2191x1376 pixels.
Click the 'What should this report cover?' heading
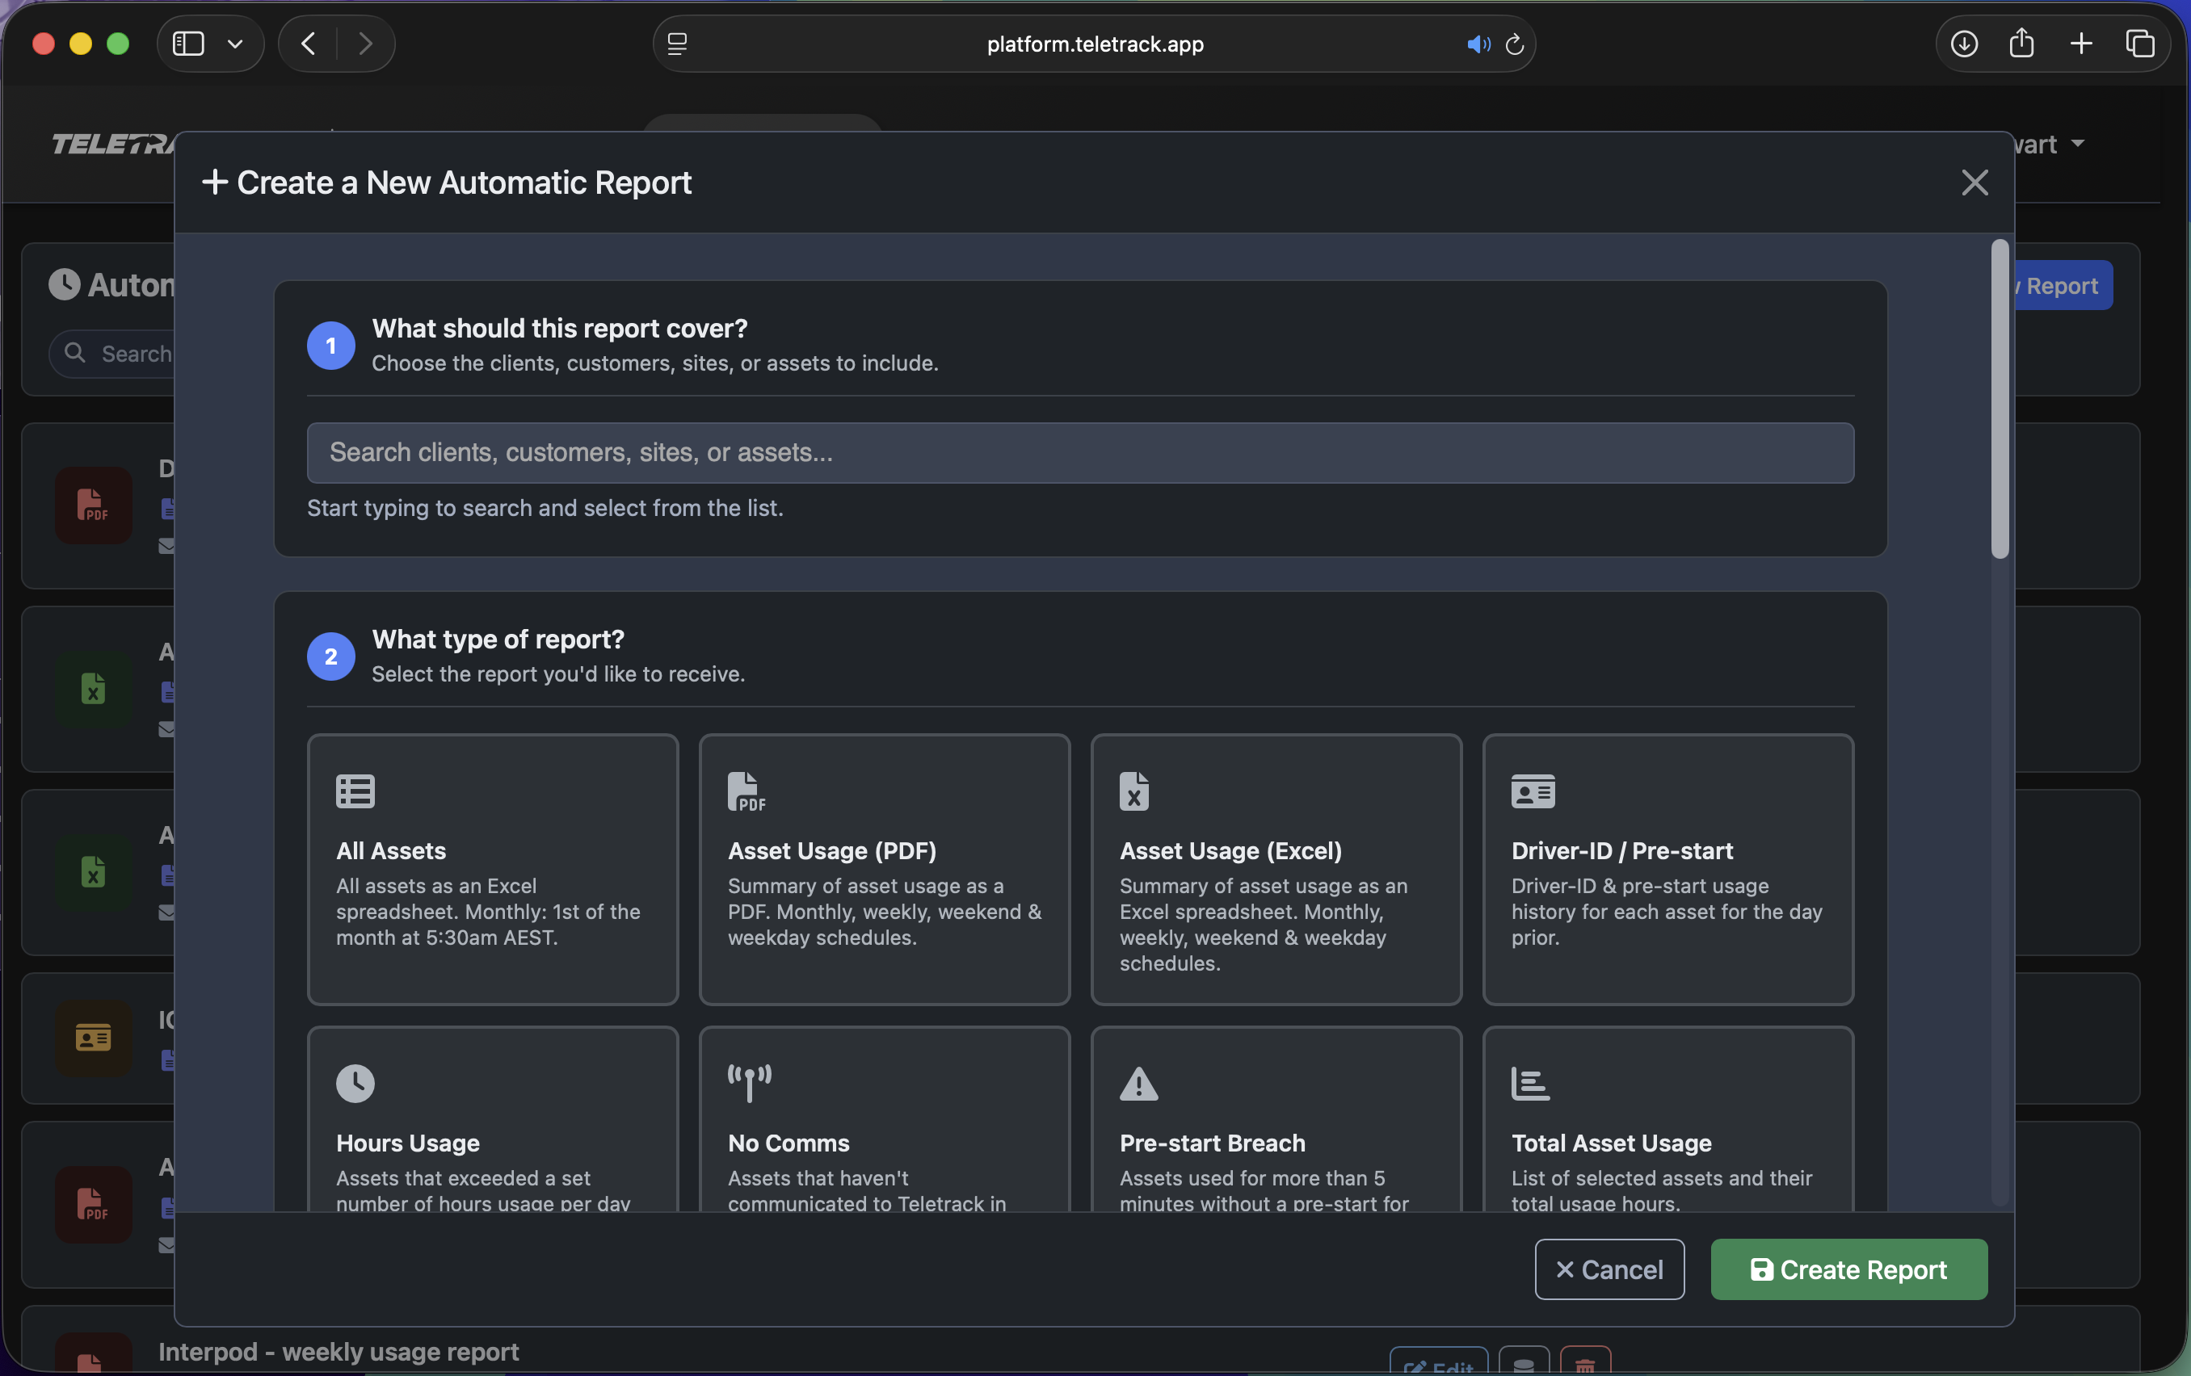(x=560, y=329)
